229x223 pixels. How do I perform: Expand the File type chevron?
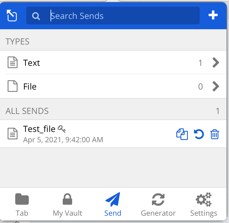click(216, 86)
